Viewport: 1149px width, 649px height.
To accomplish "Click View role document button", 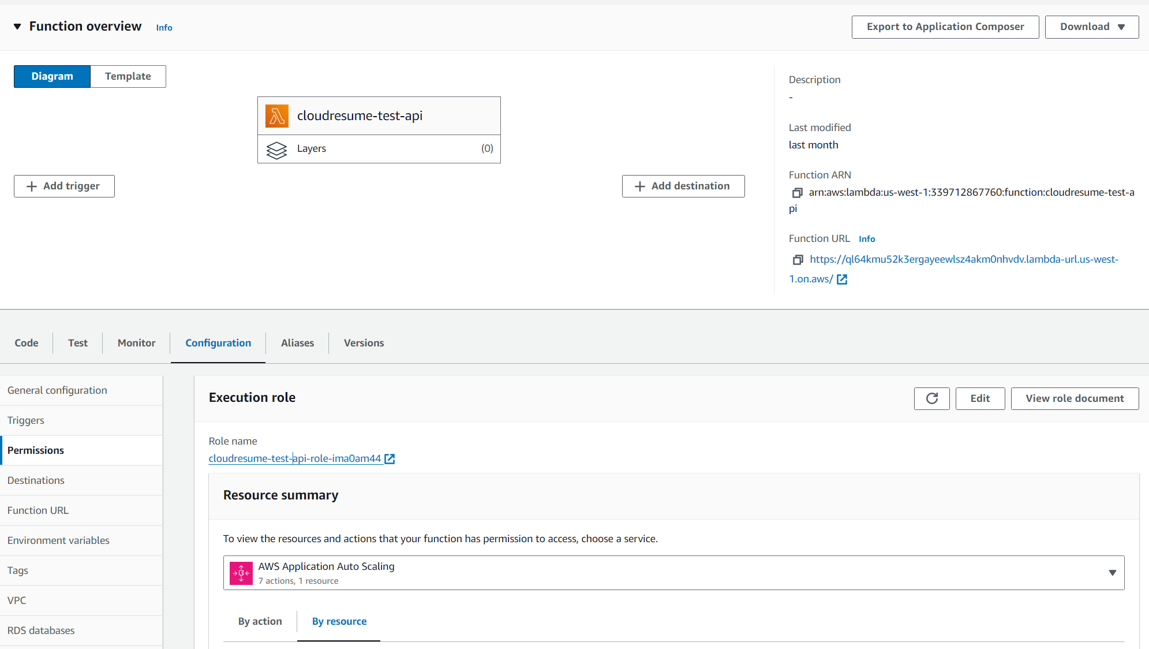I will click(x=1075, y=398).
